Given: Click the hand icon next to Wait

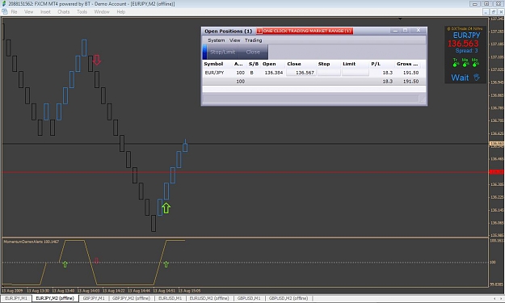Looking at the screenshot, I should [477, 78].
